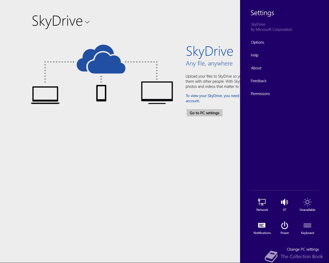Click the "To view your SkyDrive" blue text
The width and height of the screenshot is (329, 263).
coord(213,98)
